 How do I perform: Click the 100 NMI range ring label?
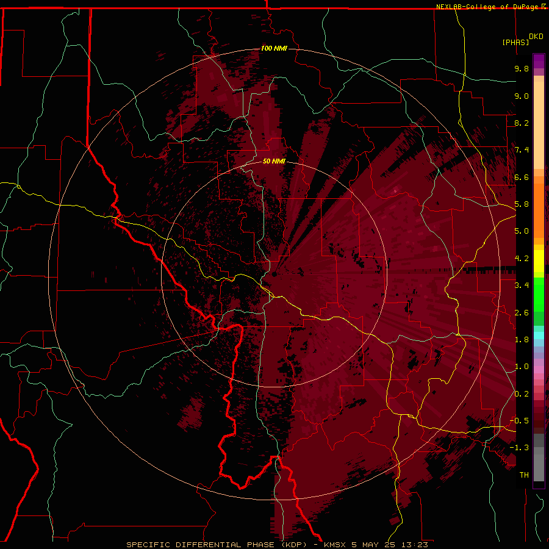[x=274, y=48]
